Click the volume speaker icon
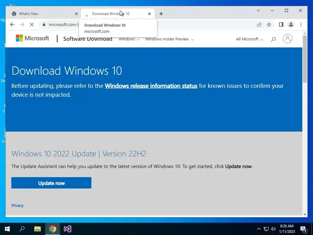 tap(273, 229)
